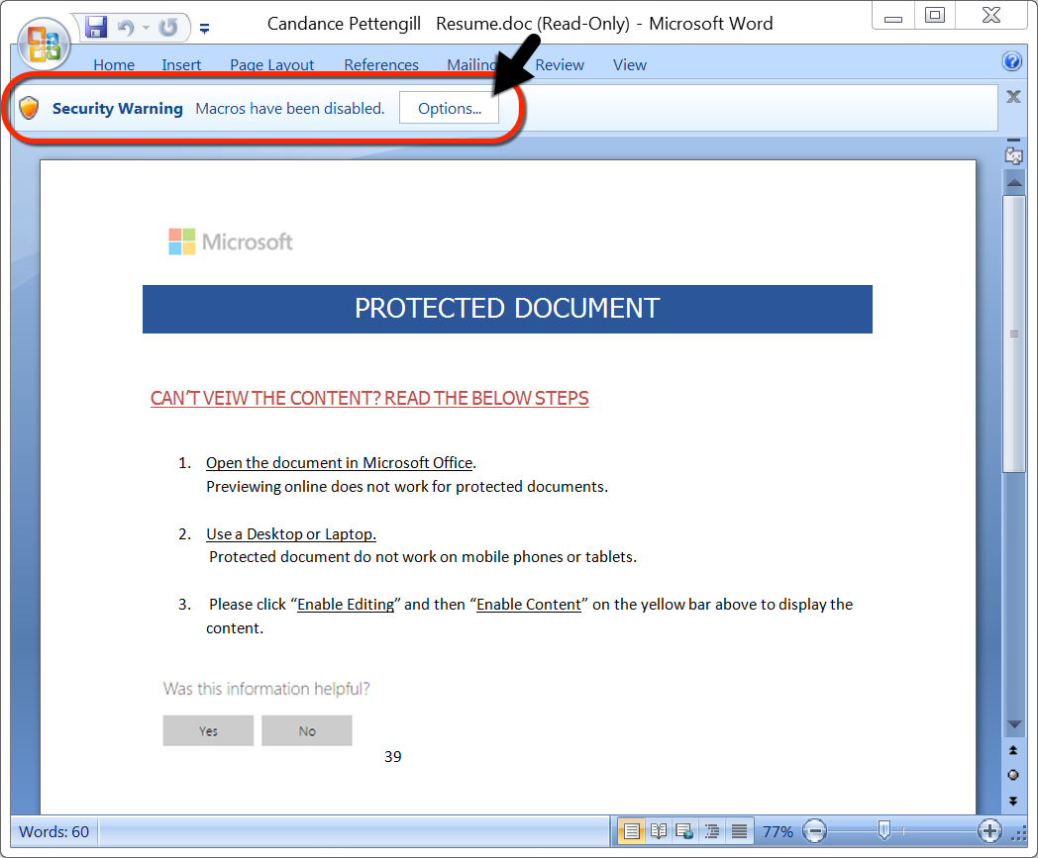Click the Next Page double-arrow icon
Screen dimensions: 1038x858
(x=1013, y=801)
